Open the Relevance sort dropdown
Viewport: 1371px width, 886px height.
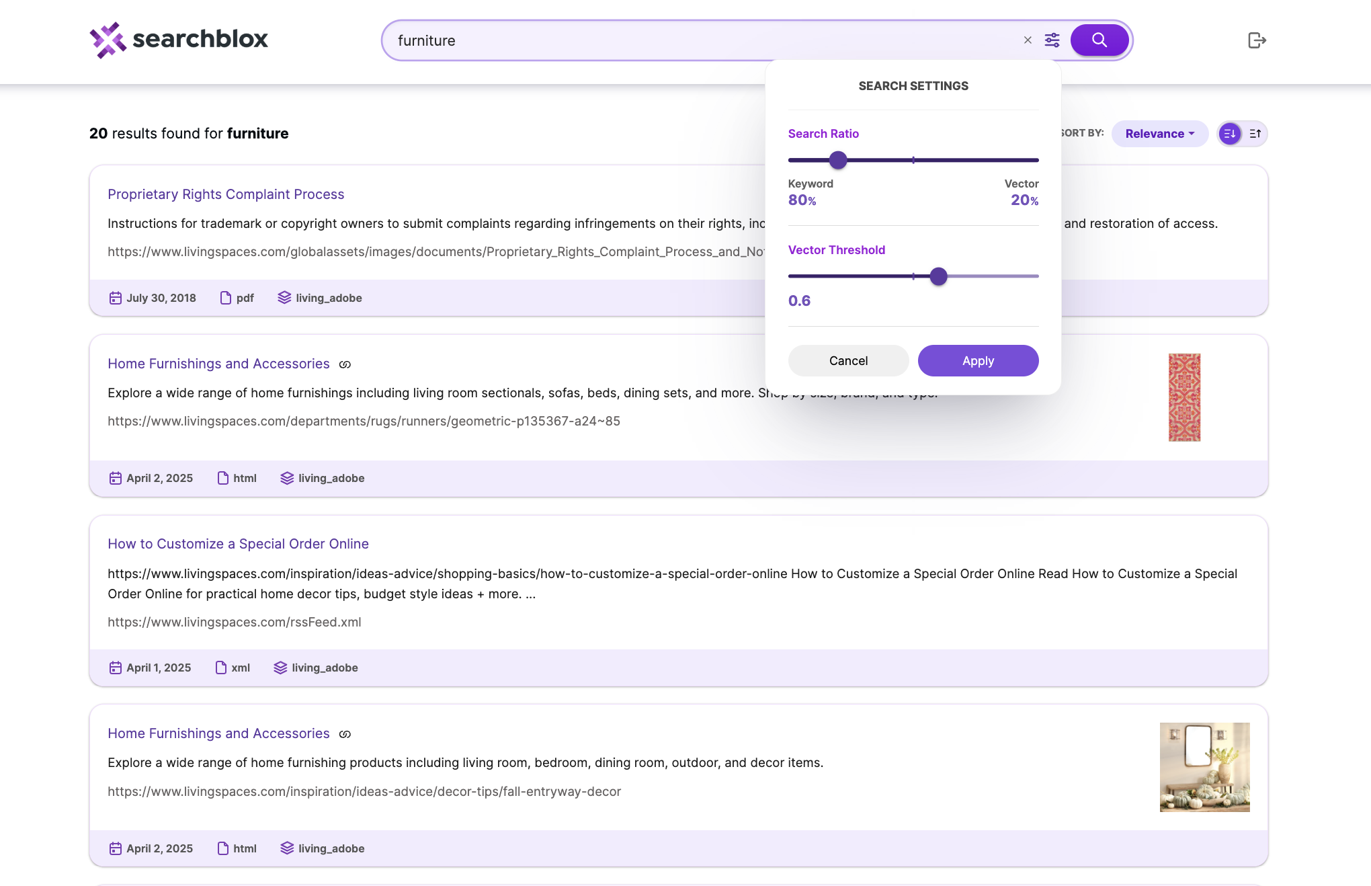(1159, 134)
